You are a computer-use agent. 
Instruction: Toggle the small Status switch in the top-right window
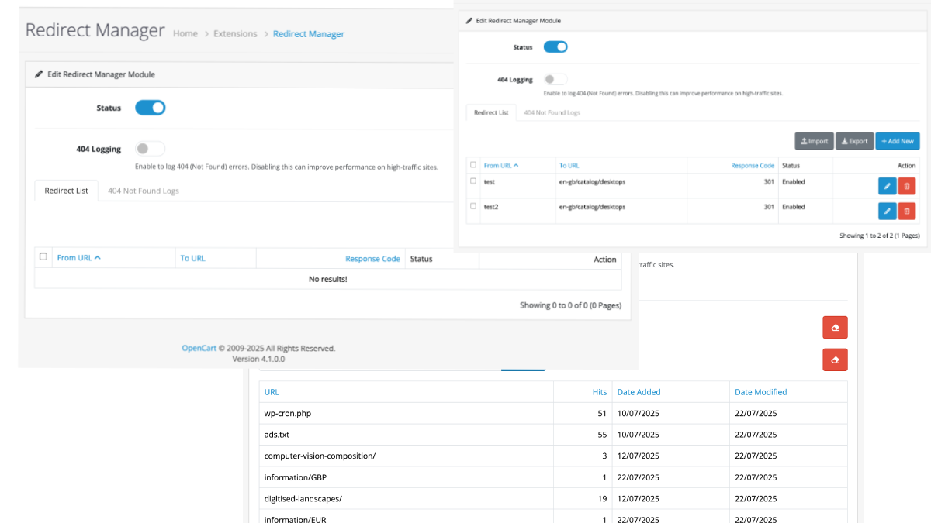coord(555,46)
